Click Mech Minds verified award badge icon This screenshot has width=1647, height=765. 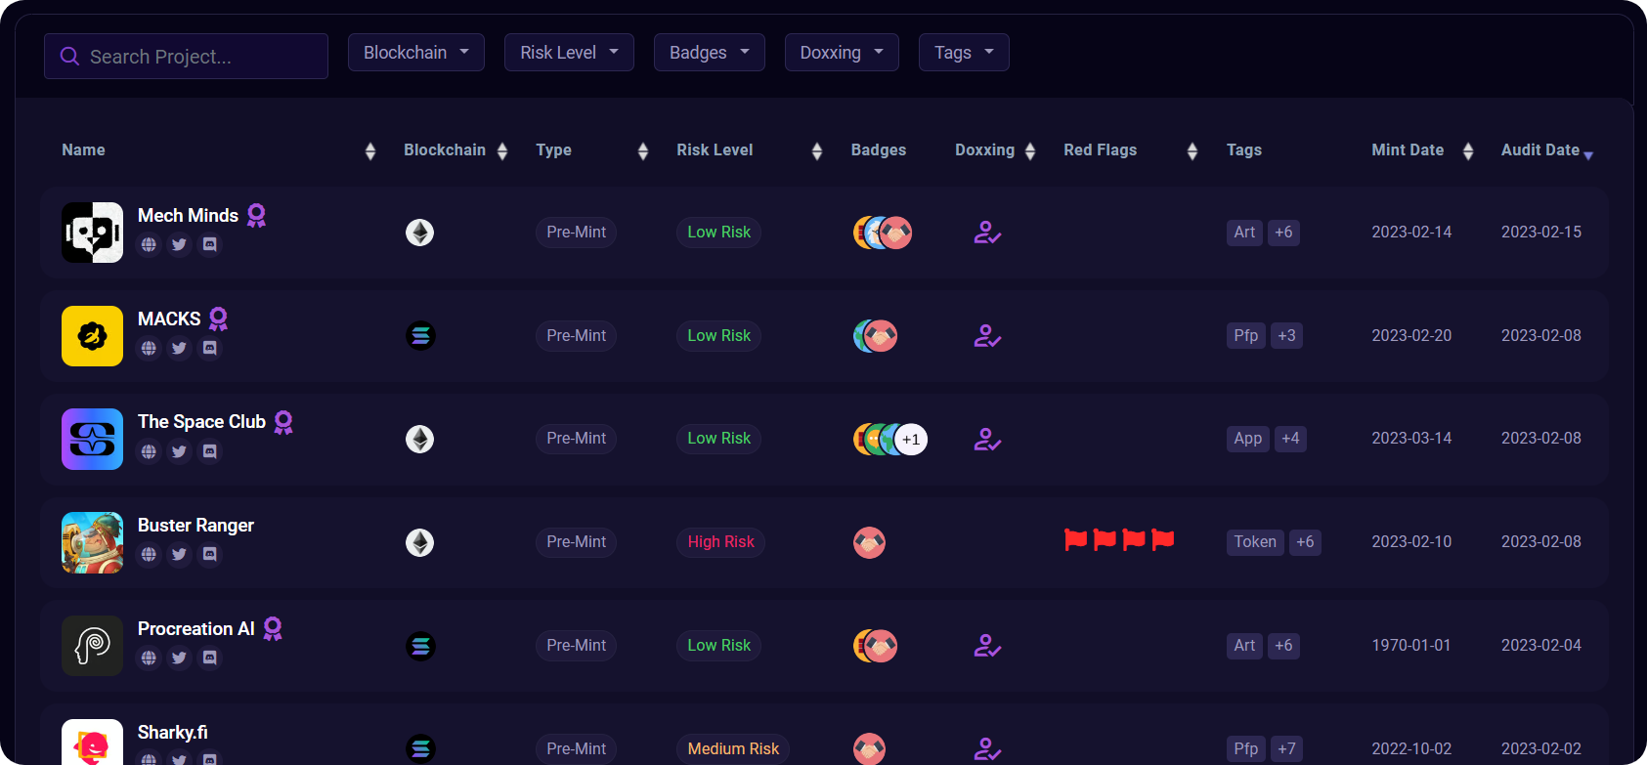point(256,215)
